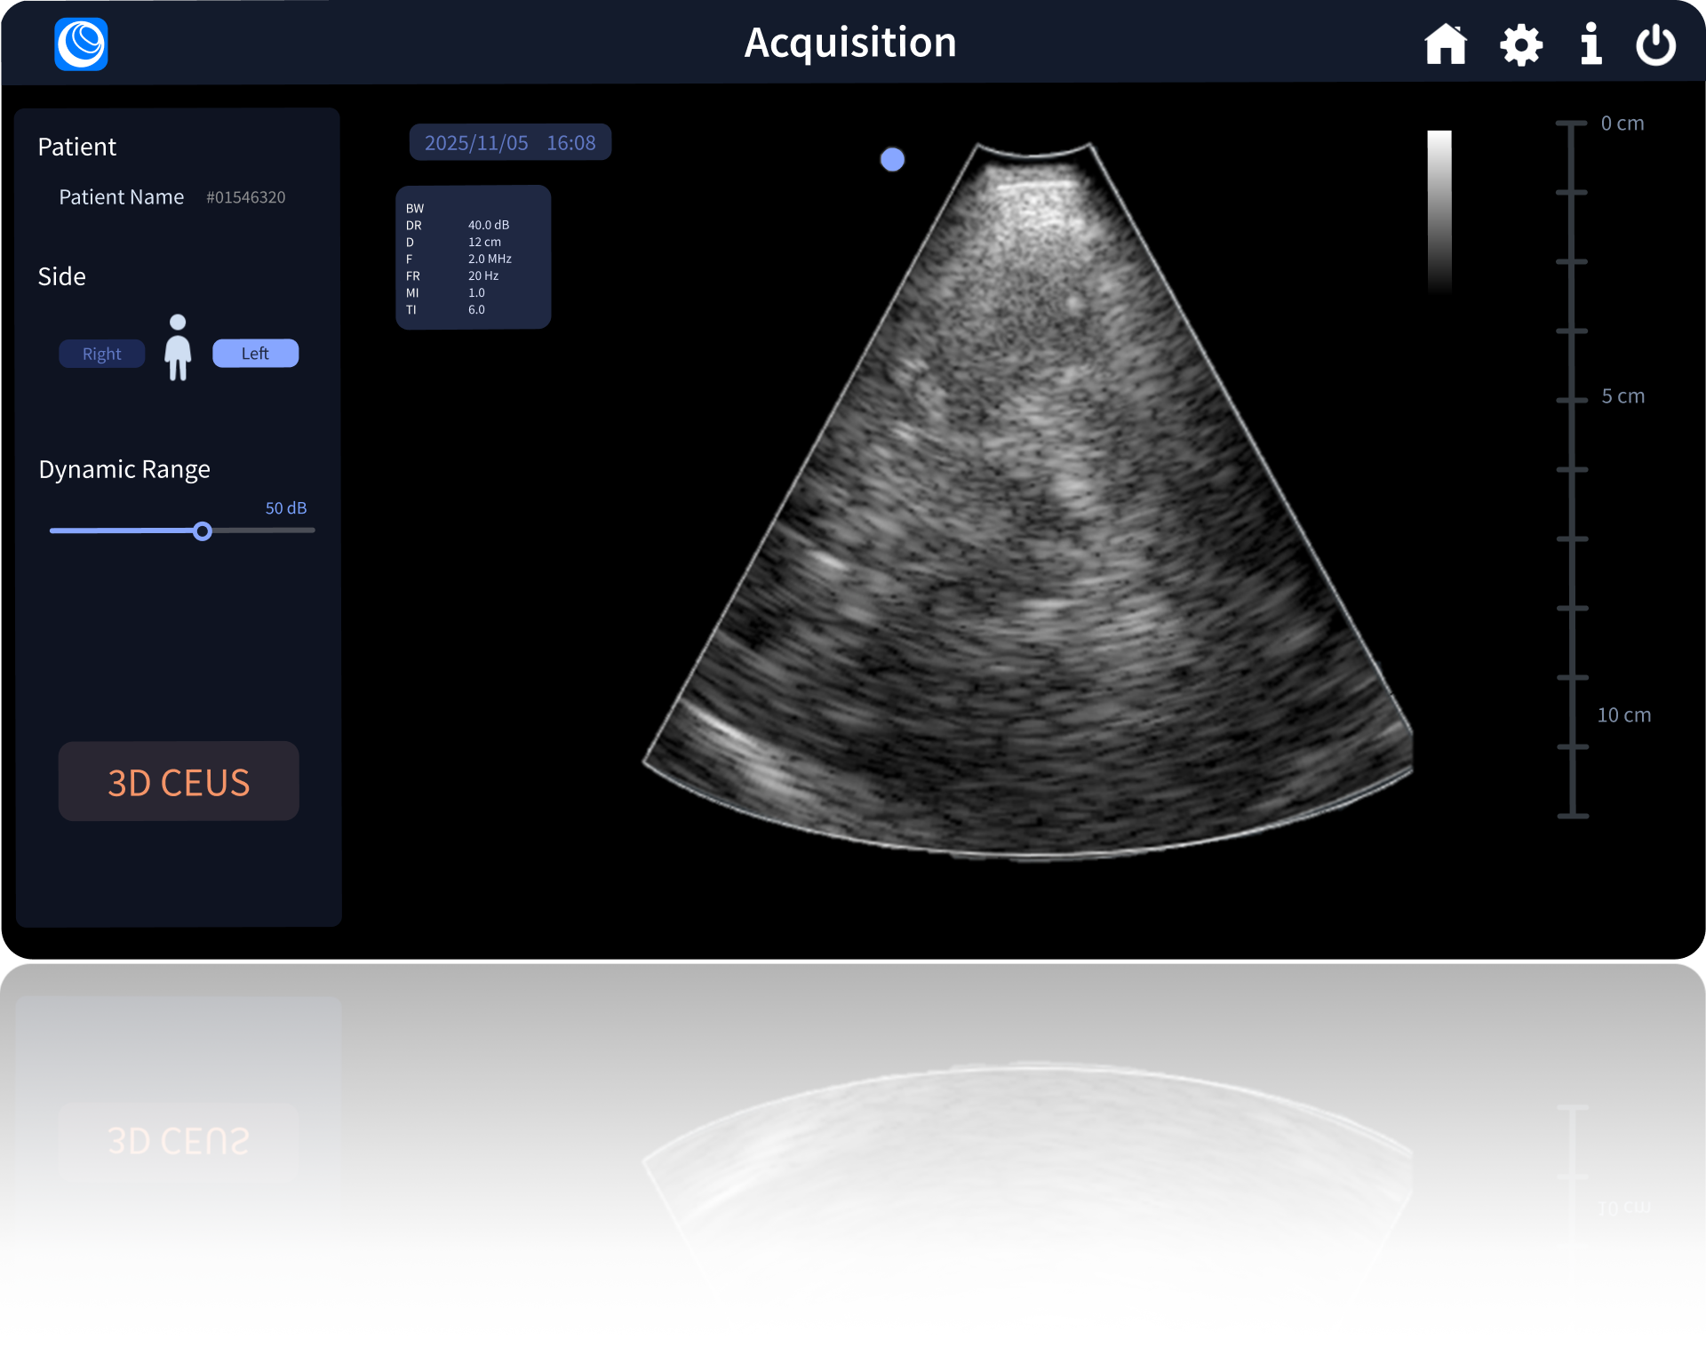Go to the Home screen icon
1706x1356 pixels.
1446,44
